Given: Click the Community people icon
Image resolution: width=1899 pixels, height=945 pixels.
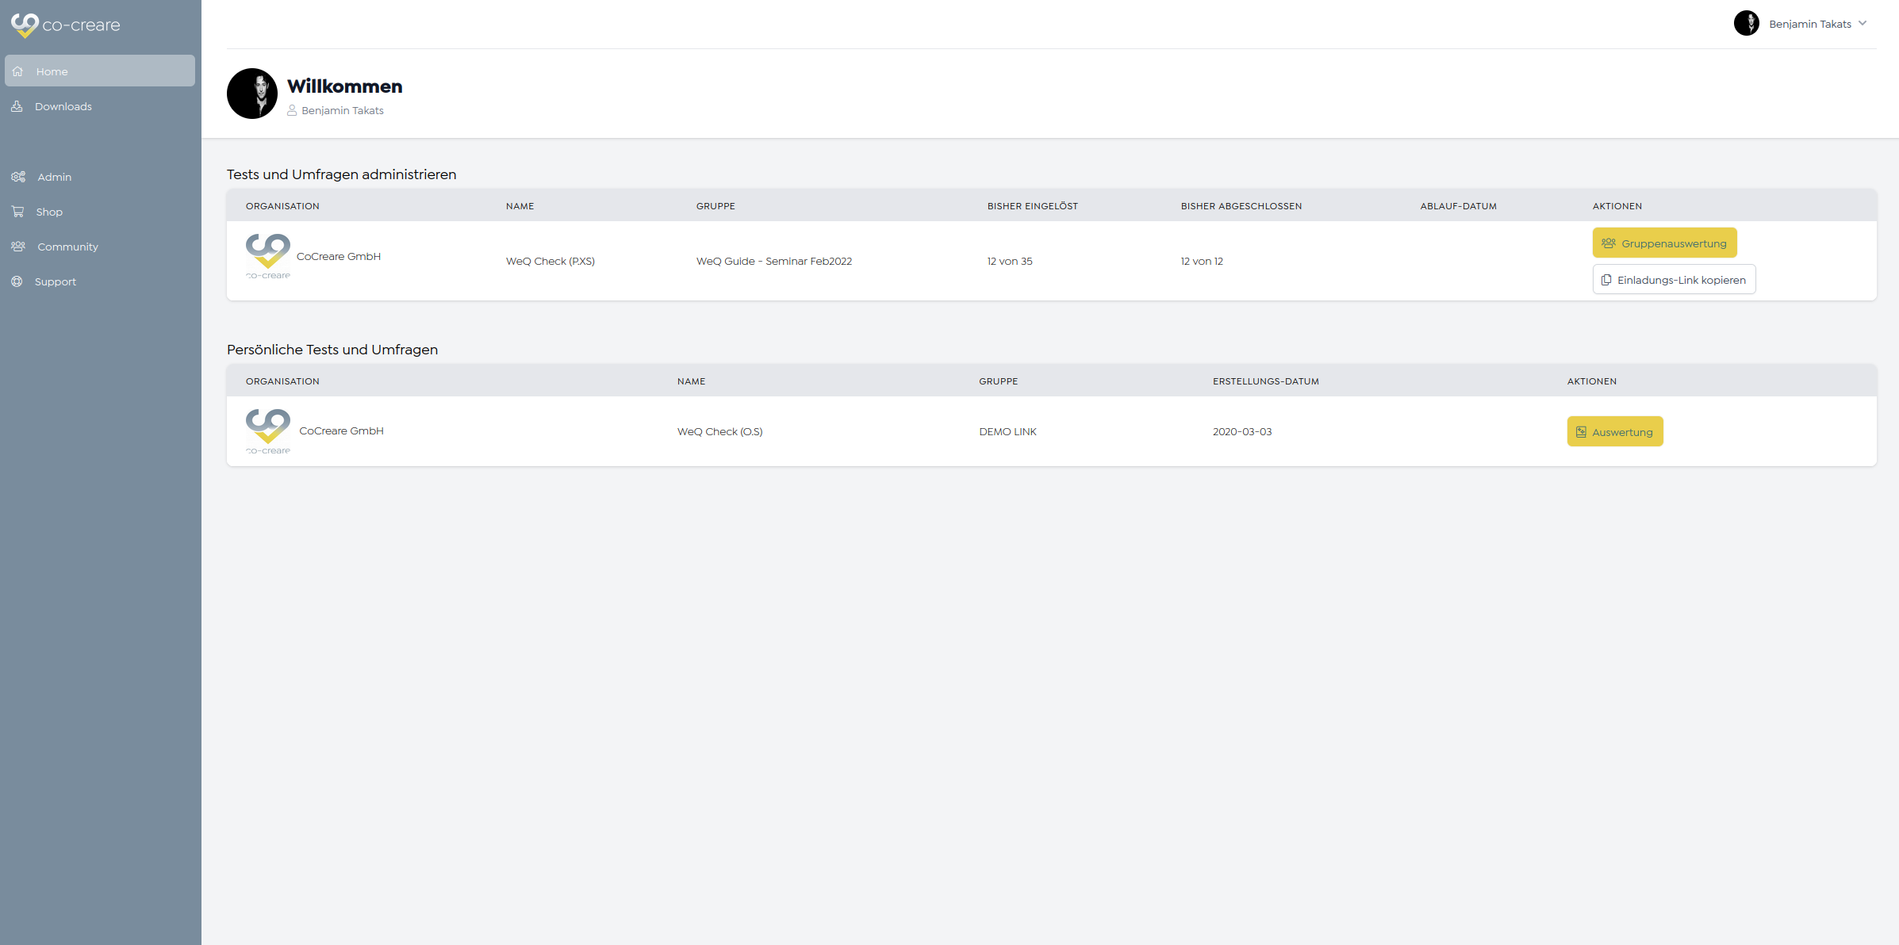Looking at the screenshot, I should coord(18,247).
